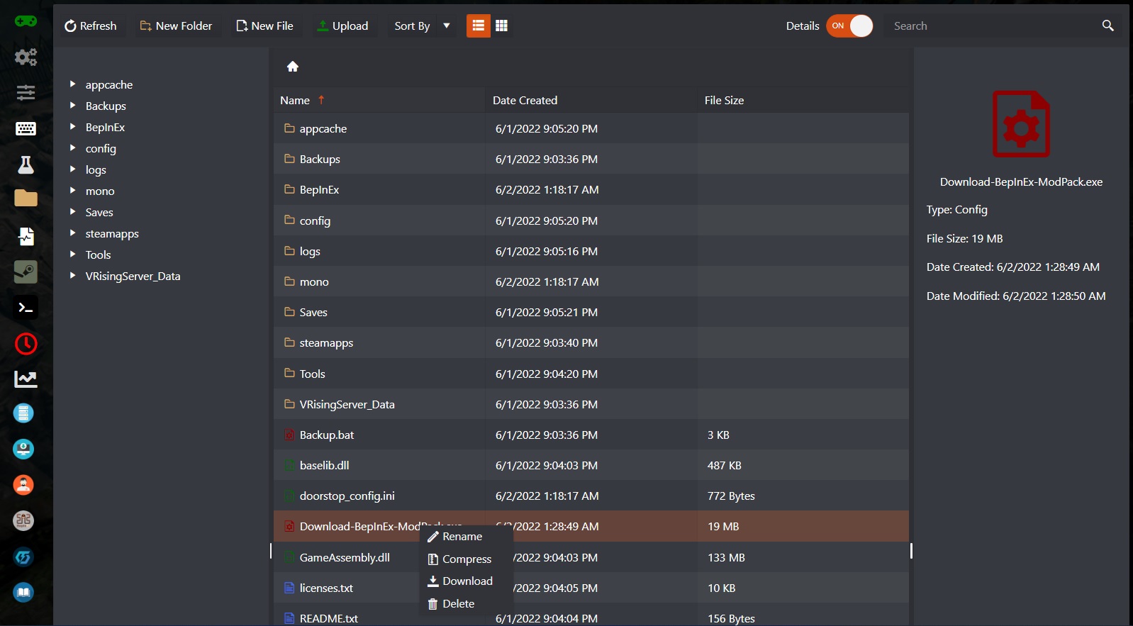1133x626 pixels.
Task: Sort files by Name column header
Action: [295, 101]
